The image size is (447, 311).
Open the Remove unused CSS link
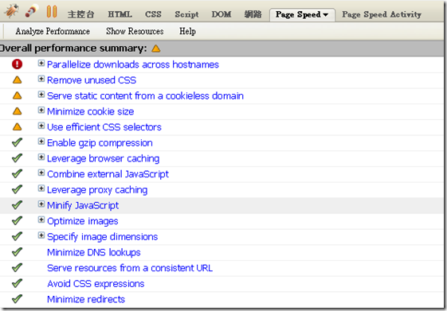tap(92, 80)
